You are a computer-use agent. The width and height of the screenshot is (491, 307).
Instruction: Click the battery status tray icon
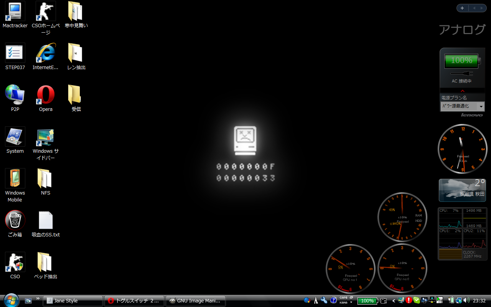coord(451,300)
